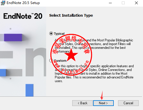Click the red arrow pointing at Next
The width and height of the screenshot is (143, 110).
(102, 95)
